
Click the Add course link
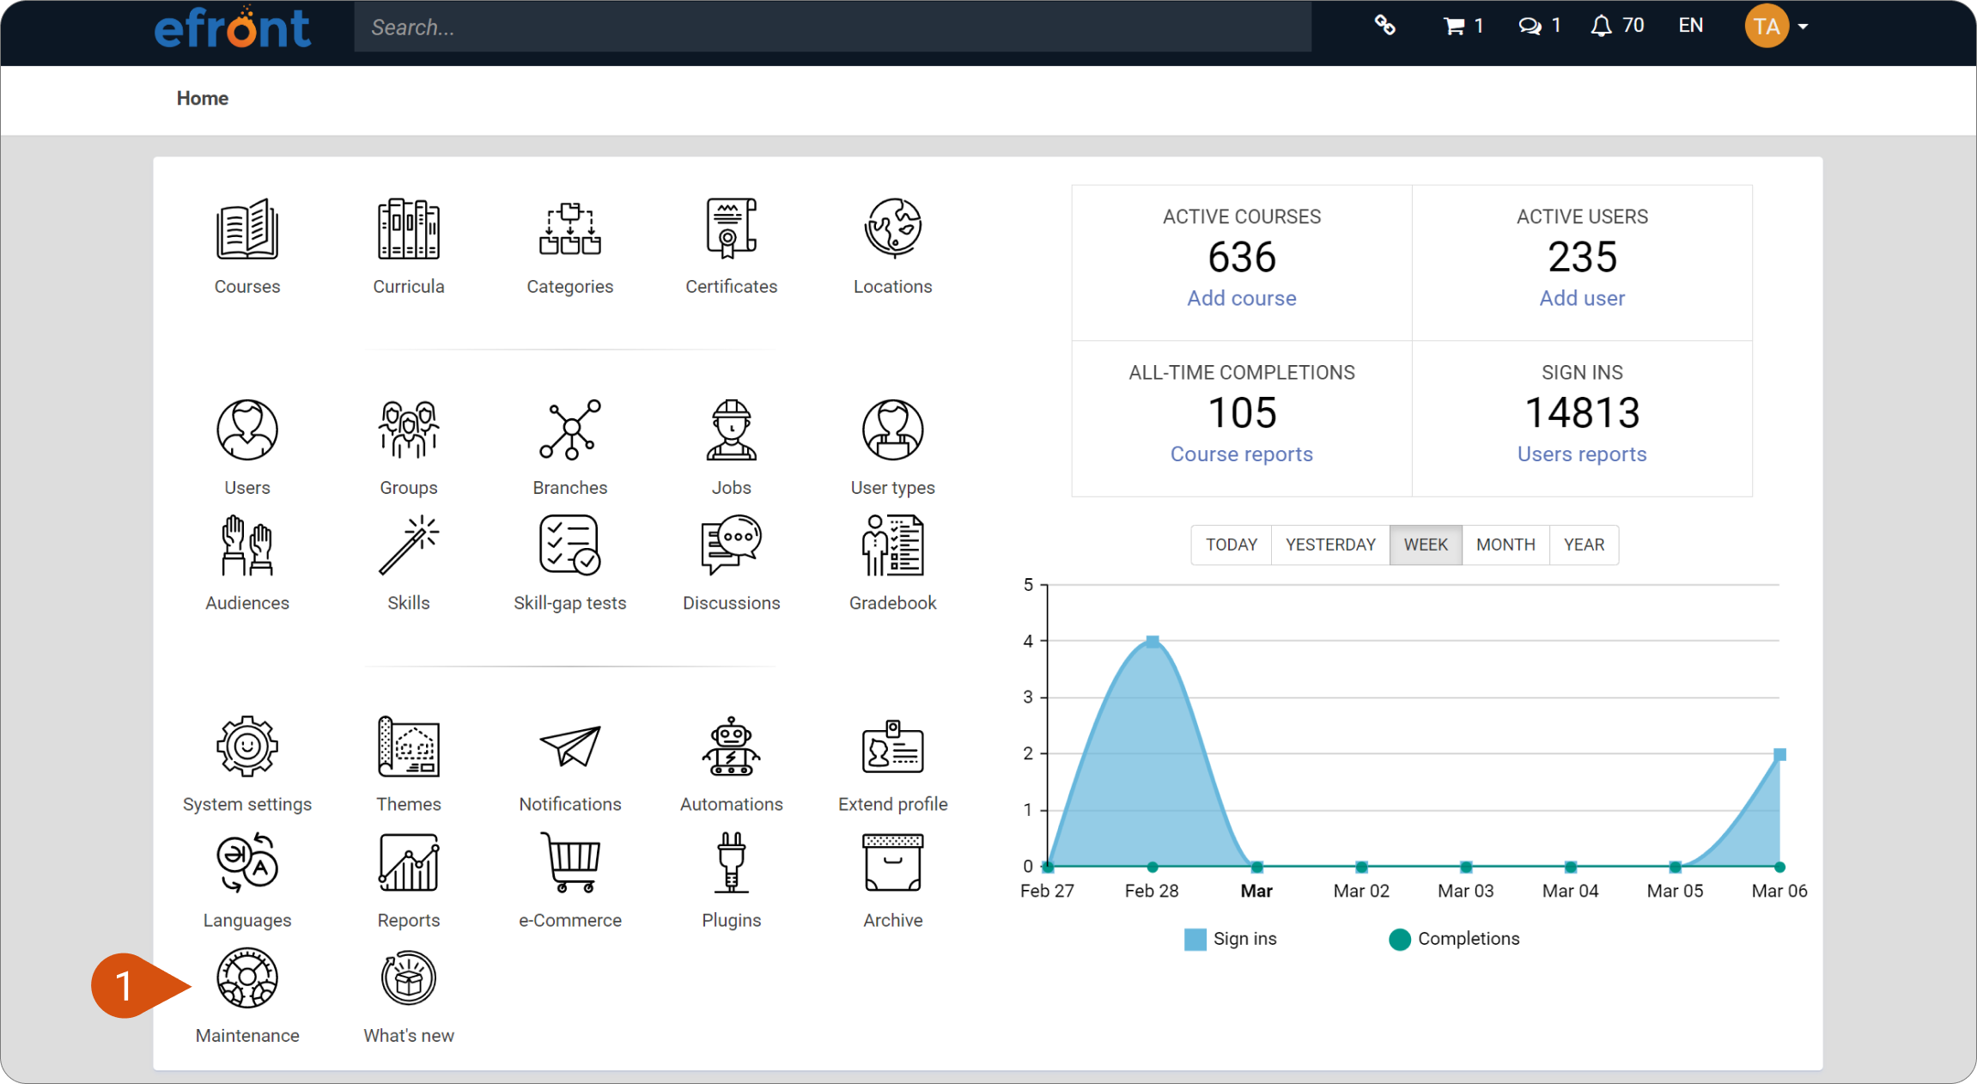[1242, 298]
